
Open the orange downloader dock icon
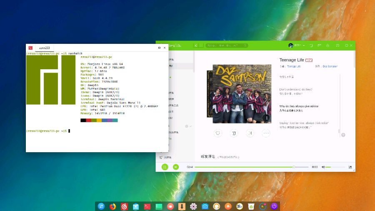182,206
